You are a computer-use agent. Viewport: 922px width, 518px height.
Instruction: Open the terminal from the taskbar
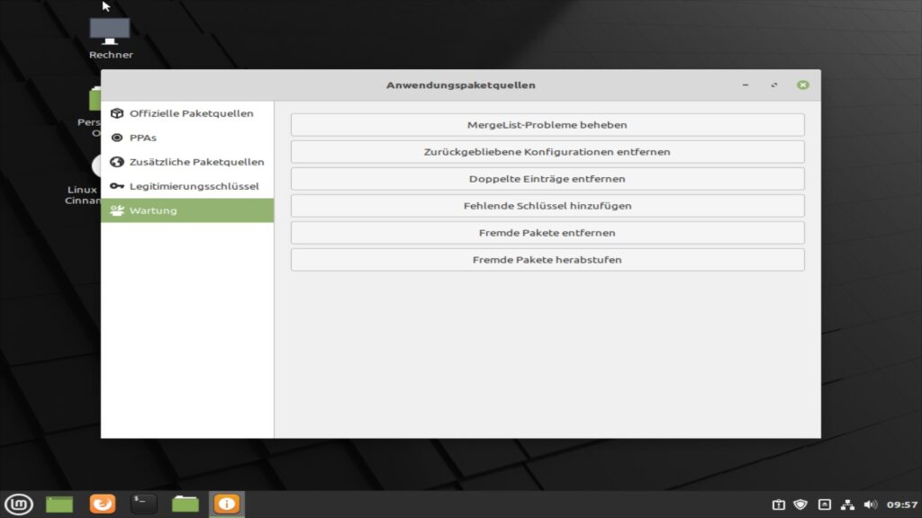tap(143, 504)
